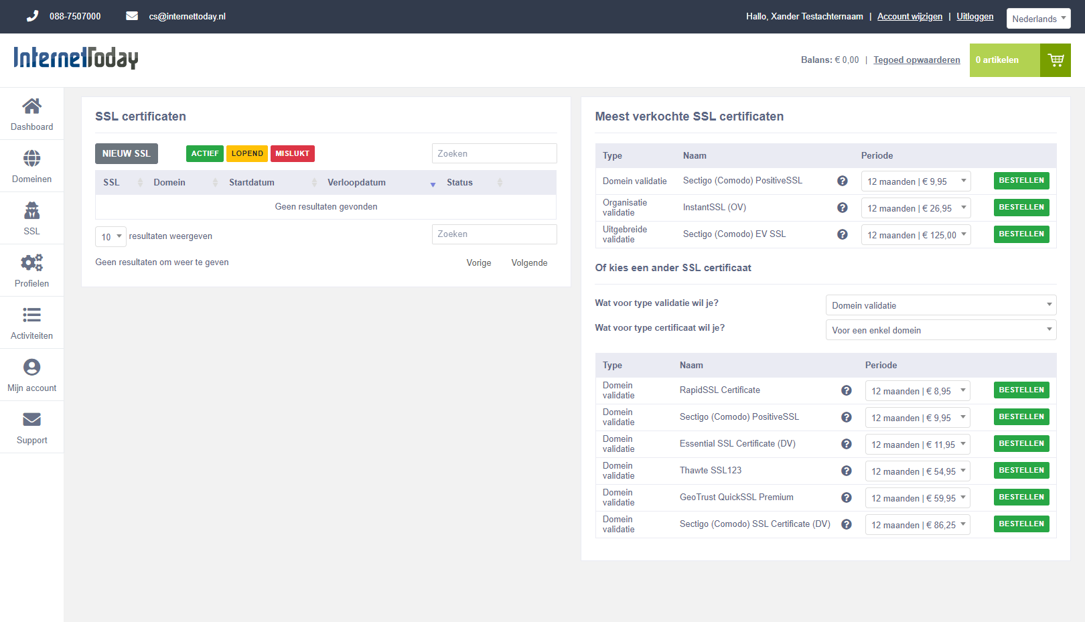This screenshot has height=622, width=1085.
Task: Open Domeinen globe icon in sidebar
Action: 31,158
